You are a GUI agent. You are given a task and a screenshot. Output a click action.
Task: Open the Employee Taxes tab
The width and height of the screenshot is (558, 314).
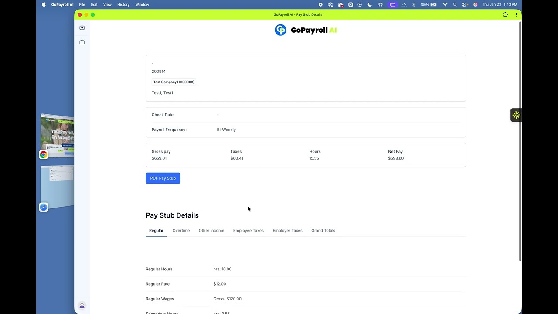(x=248, y=230)
